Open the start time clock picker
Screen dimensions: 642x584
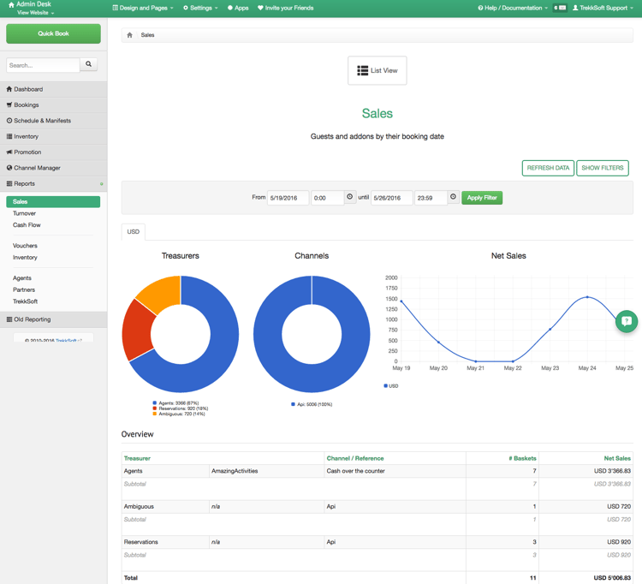pos(350,198)
